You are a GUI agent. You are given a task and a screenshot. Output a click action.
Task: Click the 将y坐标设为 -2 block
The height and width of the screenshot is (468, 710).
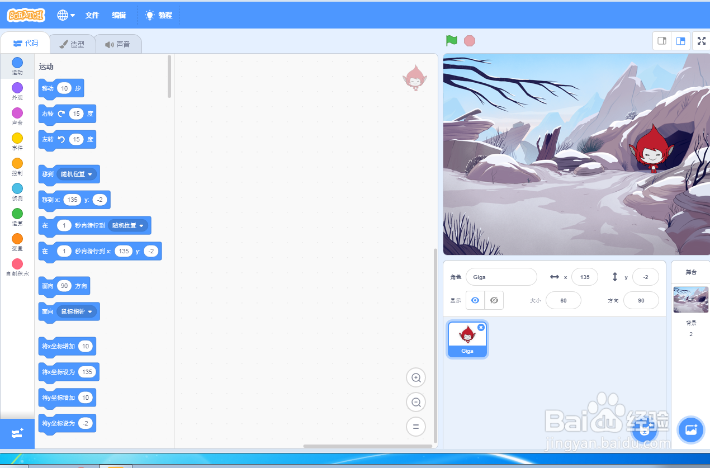(67, 423)
